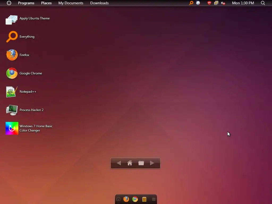
Task: Select the "Process Hacker 2" label text
Action: pos(31,110)
